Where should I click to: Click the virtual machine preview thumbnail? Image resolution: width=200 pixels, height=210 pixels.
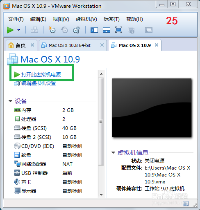[x=152, y=108]
